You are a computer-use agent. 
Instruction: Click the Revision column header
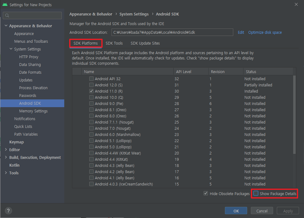click(226, 72)
